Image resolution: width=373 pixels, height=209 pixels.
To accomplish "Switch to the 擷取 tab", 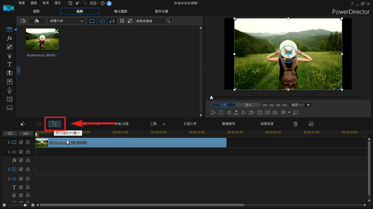I will pyautogui.click(x=36, y=11).
